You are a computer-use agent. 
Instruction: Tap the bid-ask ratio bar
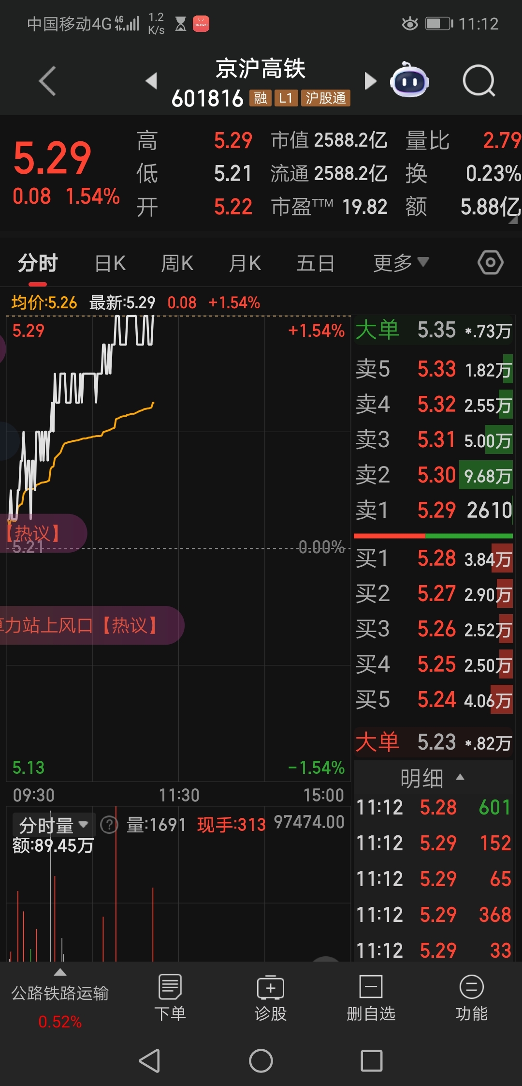pos(433,536)
